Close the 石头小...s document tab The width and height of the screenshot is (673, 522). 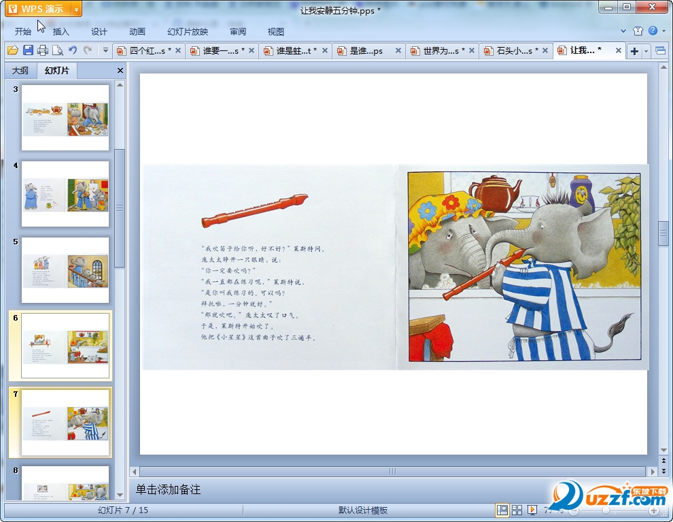(545, 50)
